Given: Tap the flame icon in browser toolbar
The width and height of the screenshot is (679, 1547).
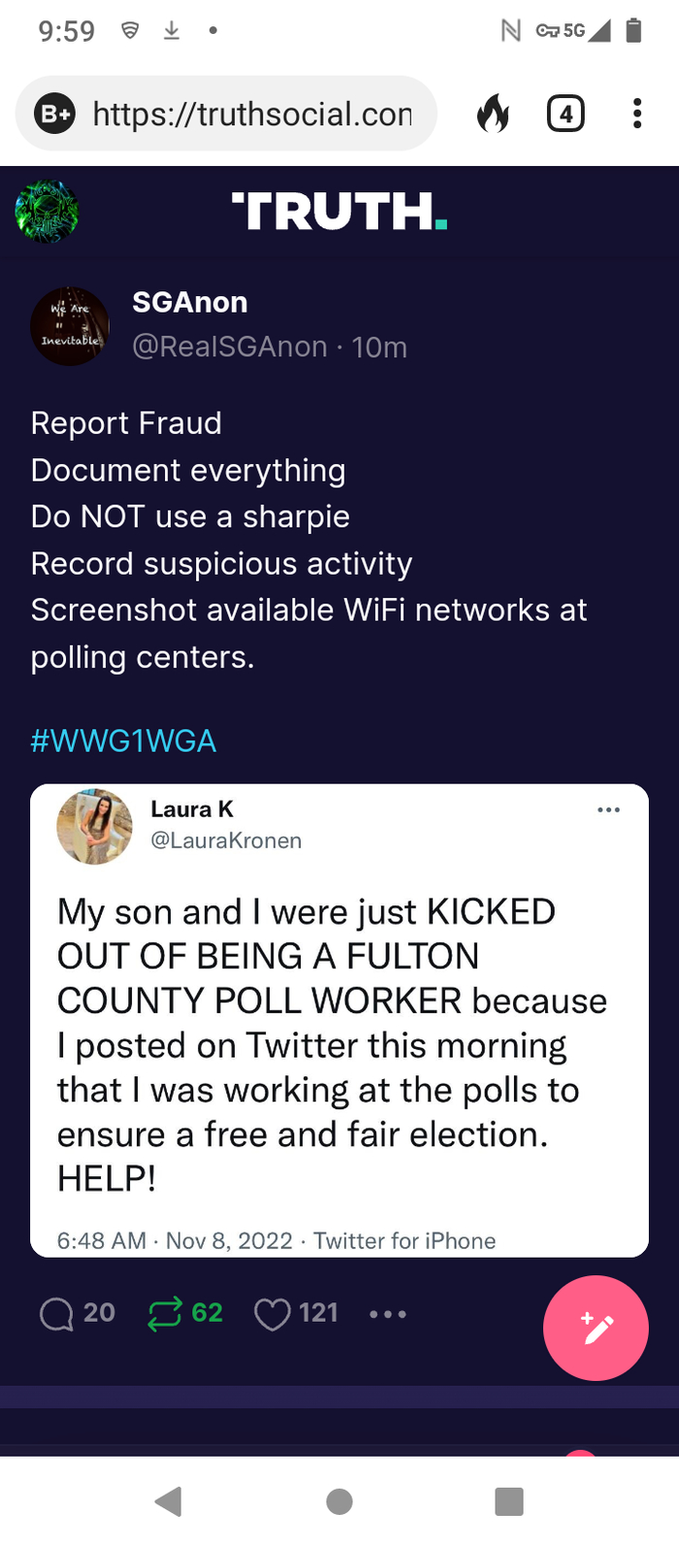Looking at the screenshot, I should pos(493,115).
